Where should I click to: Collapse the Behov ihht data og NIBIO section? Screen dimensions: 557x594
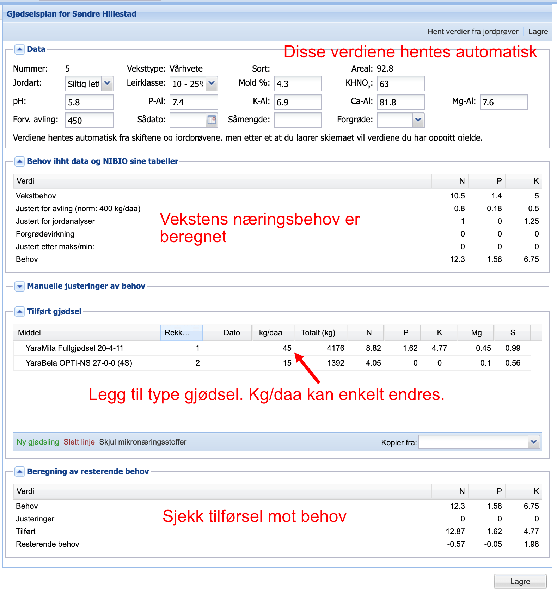pyautogui.click(x=20, y=161)
